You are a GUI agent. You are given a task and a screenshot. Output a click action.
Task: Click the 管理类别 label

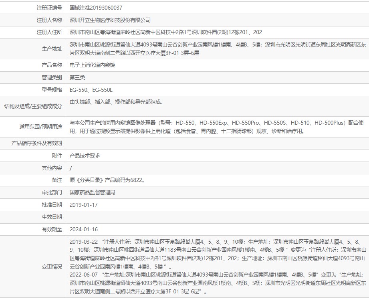52,77
